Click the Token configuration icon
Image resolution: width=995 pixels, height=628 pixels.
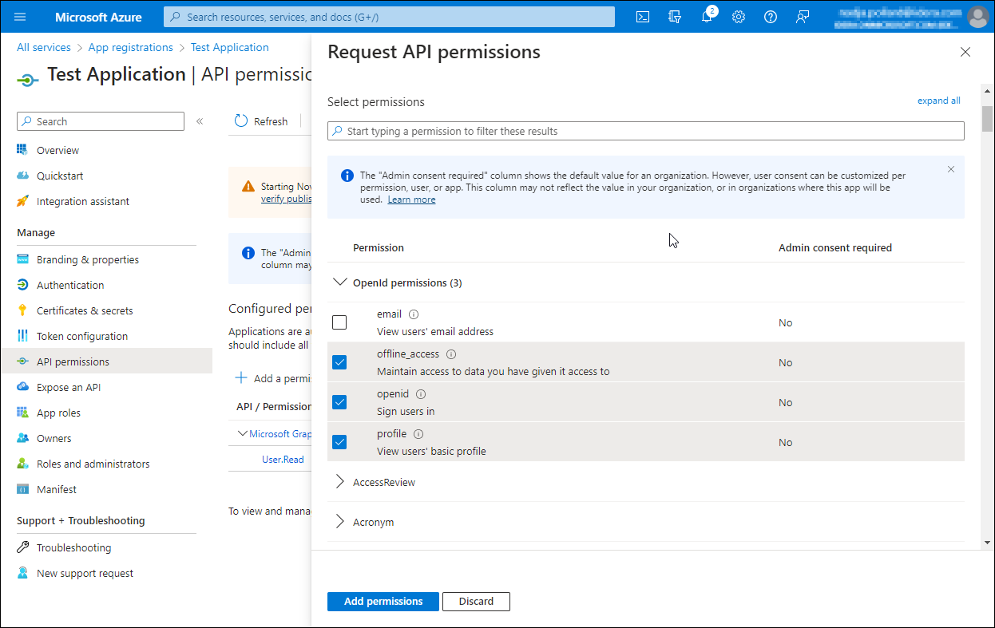[x=22, y=336]
